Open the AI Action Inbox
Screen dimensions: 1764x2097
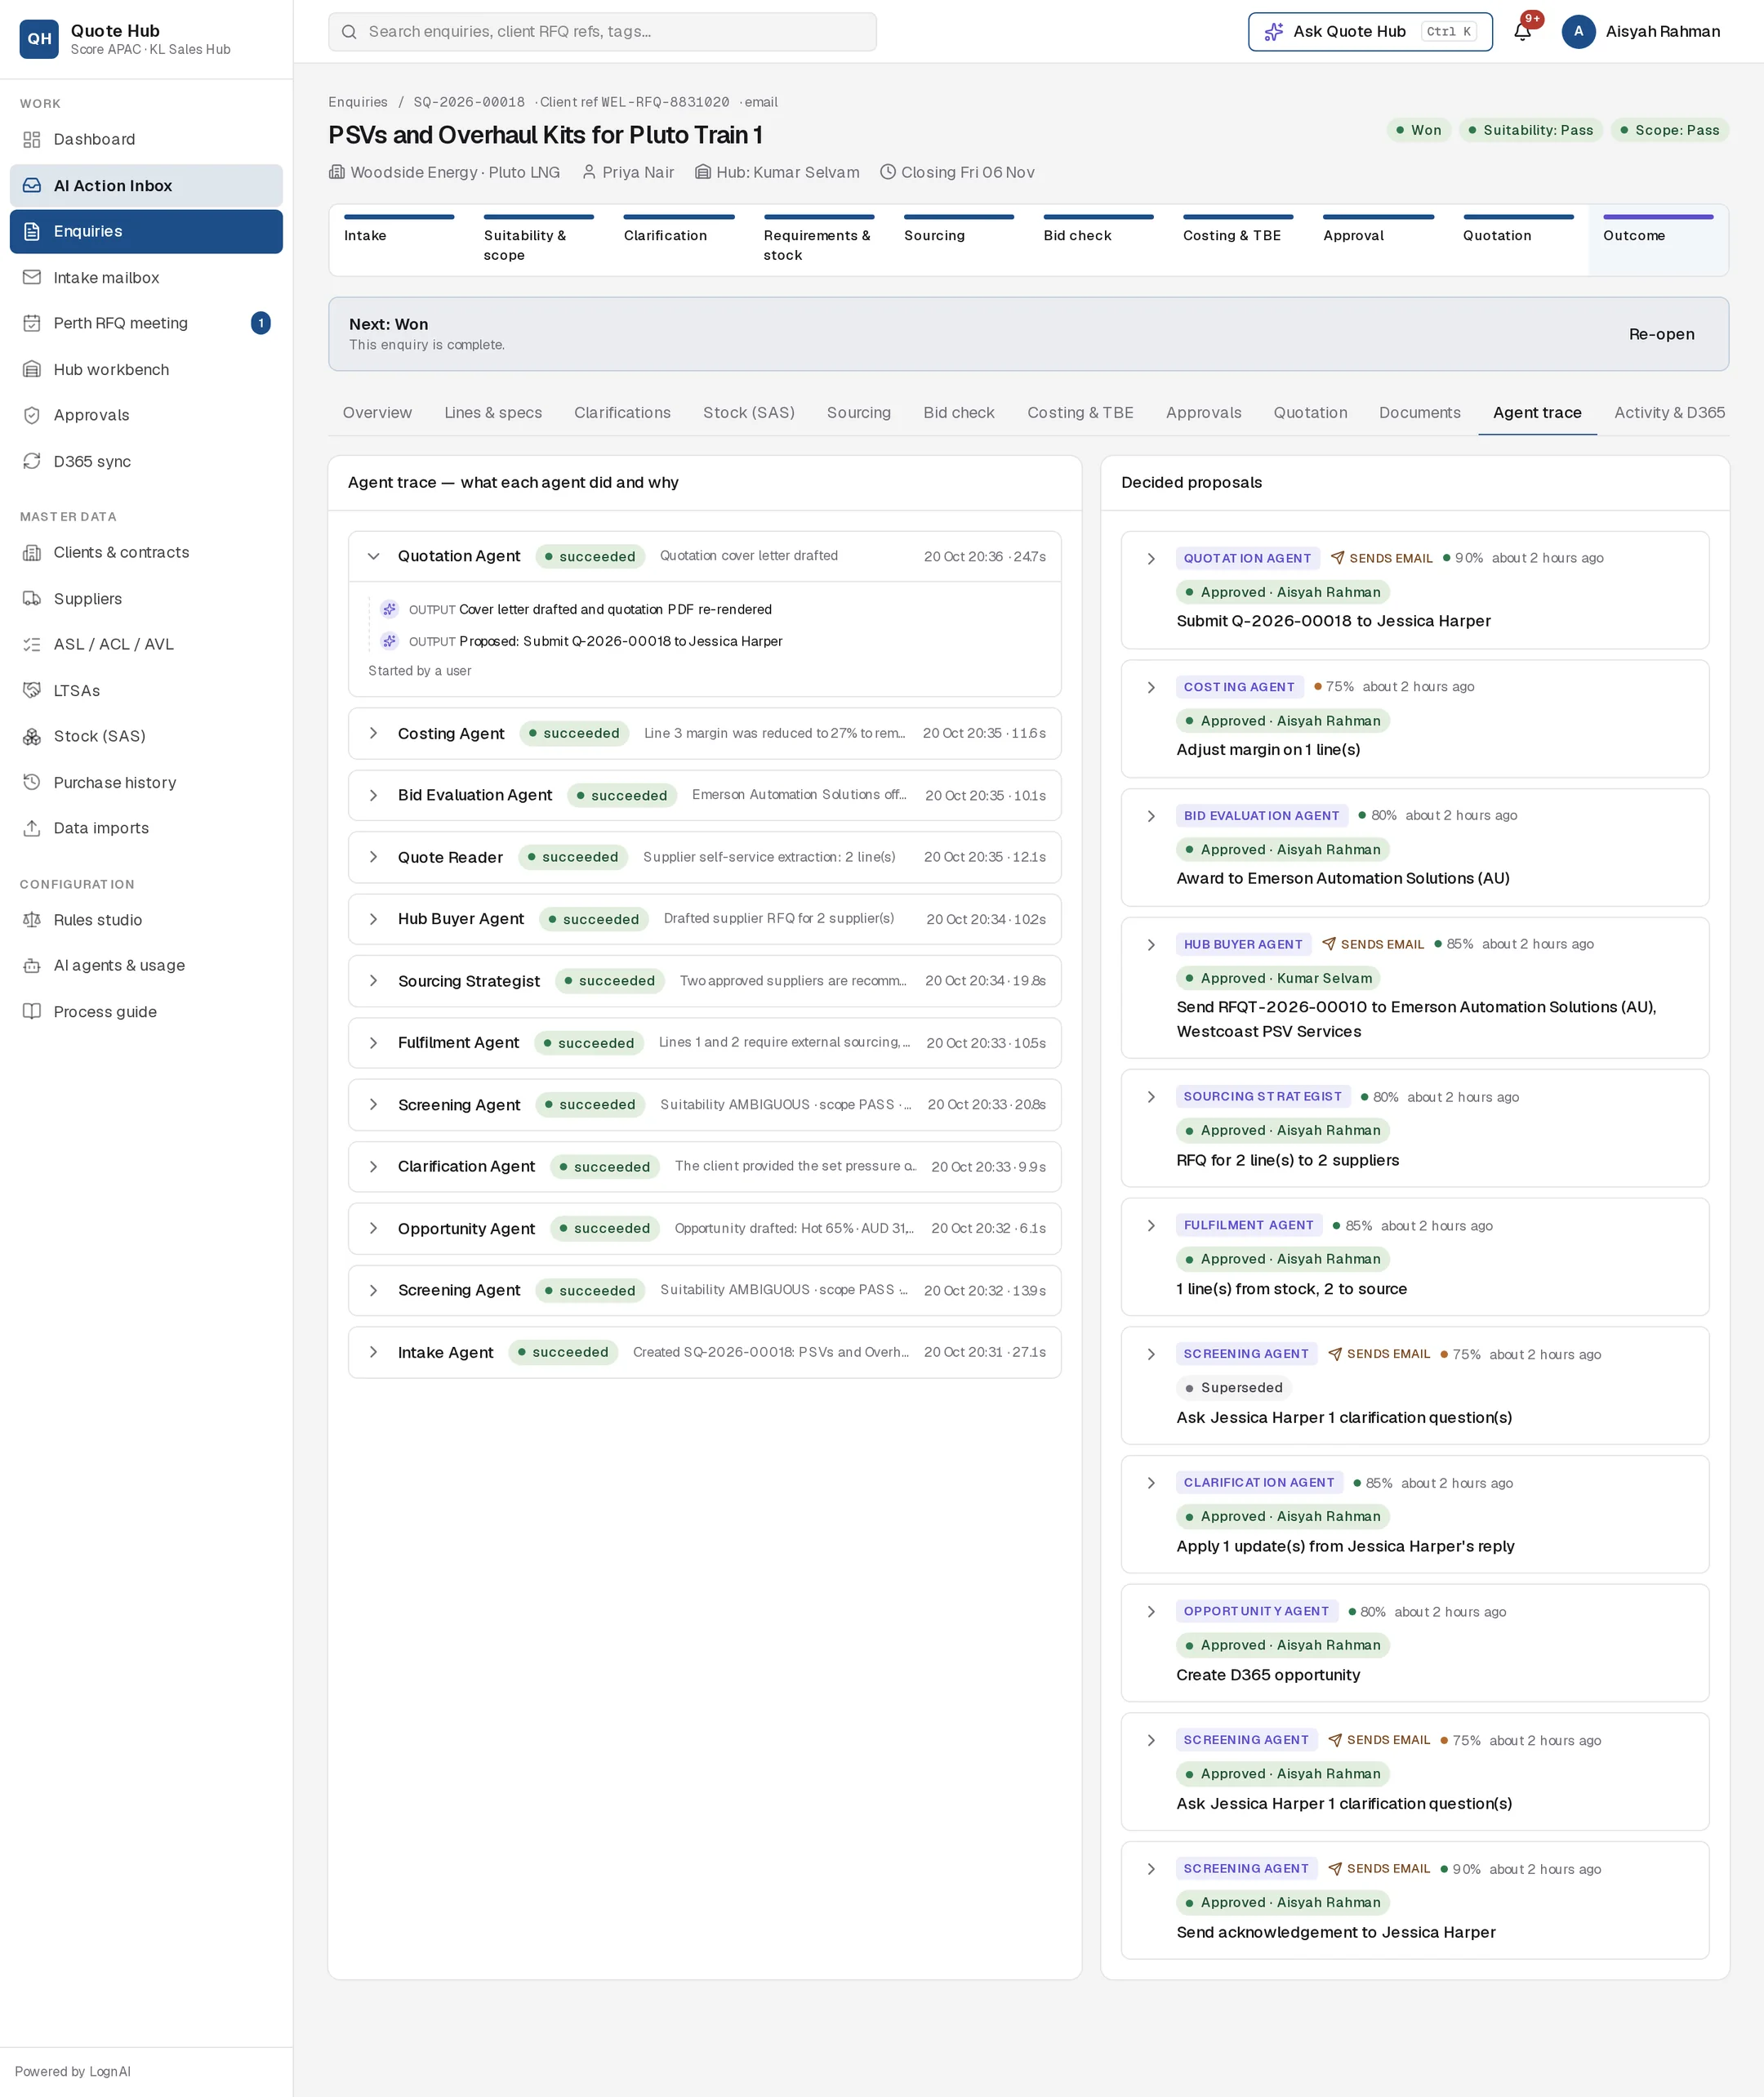coord(146,186)
